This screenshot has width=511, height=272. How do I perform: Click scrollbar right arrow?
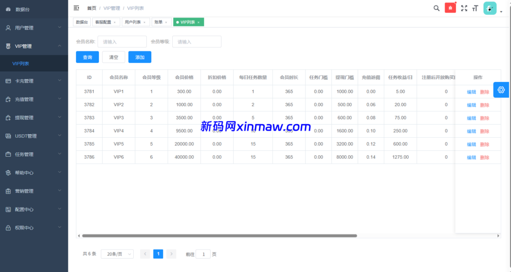[498, 236]
